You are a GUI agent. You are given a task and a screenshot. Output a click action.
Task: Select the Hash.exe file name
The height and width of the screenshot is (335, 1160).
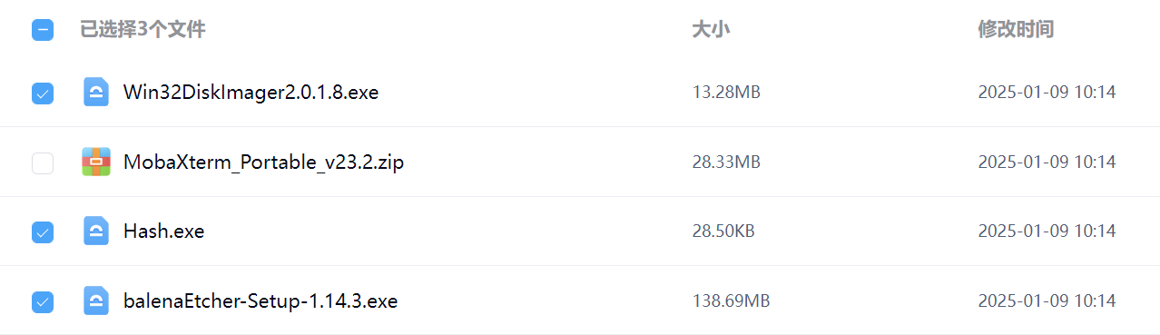pyautogui.click(x=163, y=232)
